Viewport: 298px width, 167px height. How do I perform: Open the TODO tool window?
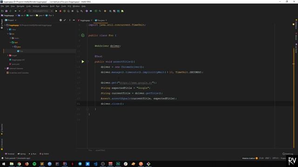[x=44, y=154]
